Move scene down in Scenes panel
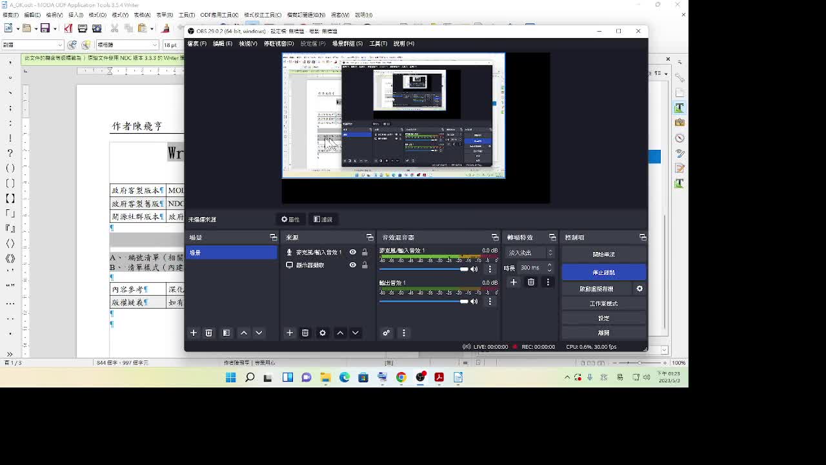The image size is (826, 465). click(259, 333)
